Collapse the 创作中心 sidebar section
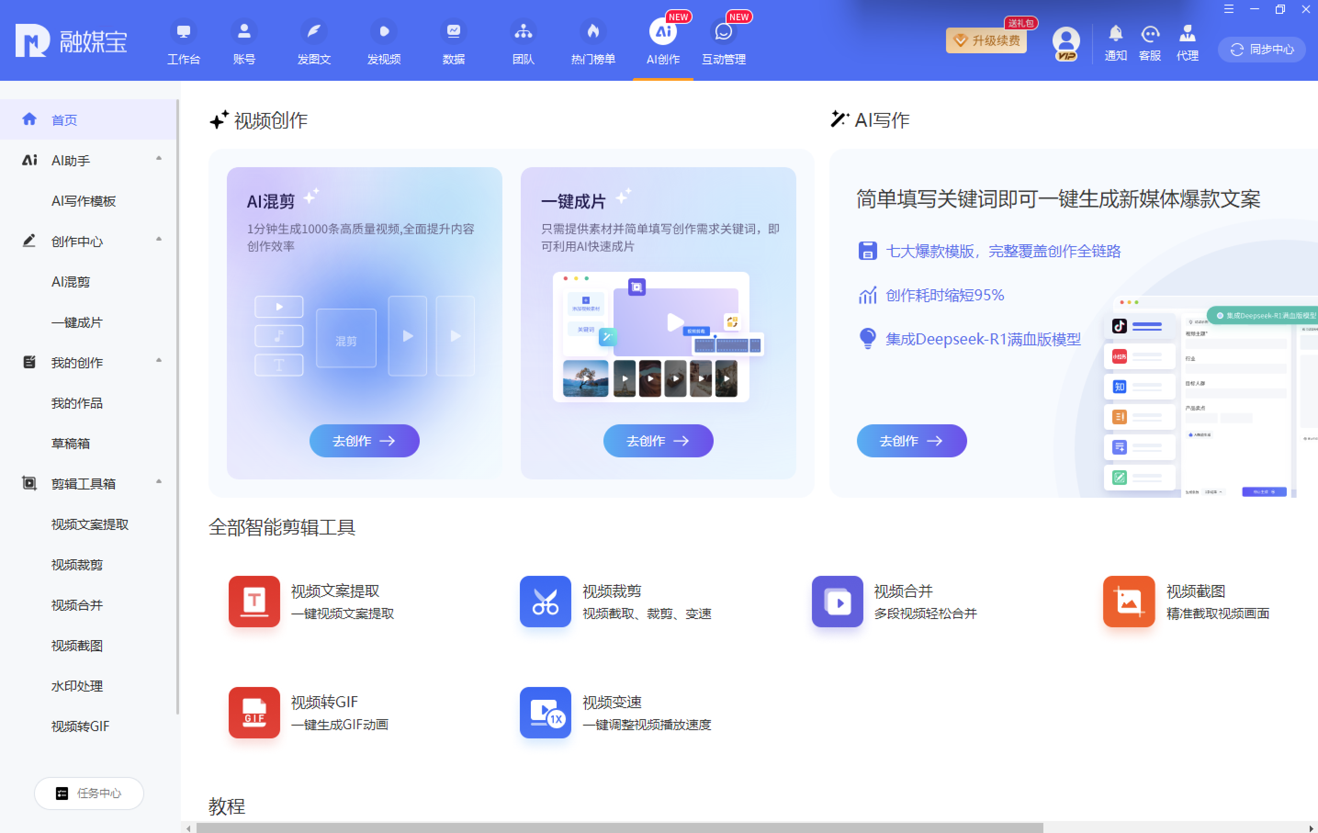Viewport: 1318px width, 833px height. click(159, 239)
